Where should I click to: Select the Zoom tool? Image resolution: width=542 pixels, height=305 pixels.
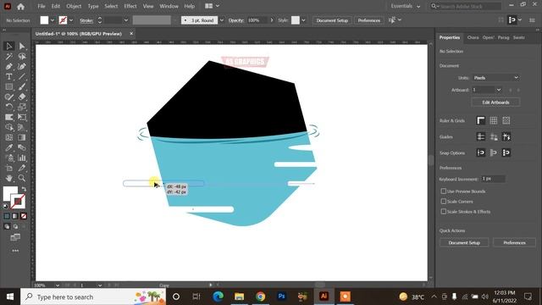(22, 178)
